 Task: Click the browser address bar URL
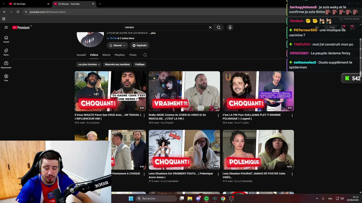(x=48, y=12)
